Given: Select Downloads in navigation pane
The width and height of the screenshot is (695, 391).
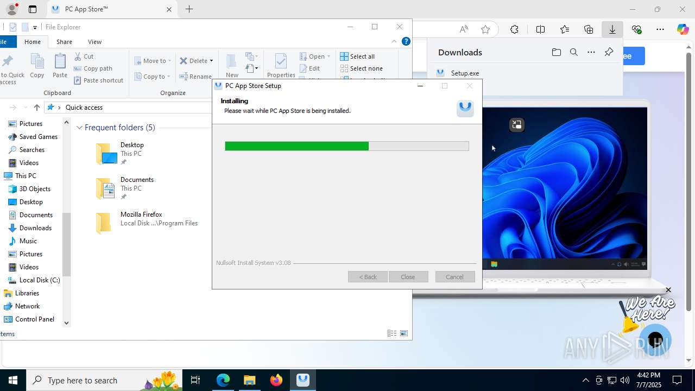Looking at the screenshot, I should (x=30, y=228).
